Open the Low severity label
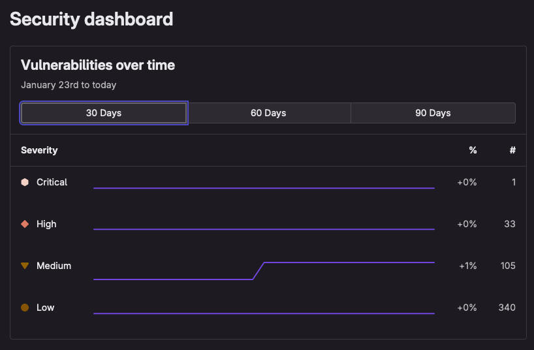Image resolution: width=534 pixels, height=350 pixels. click(x=45, y=308)
